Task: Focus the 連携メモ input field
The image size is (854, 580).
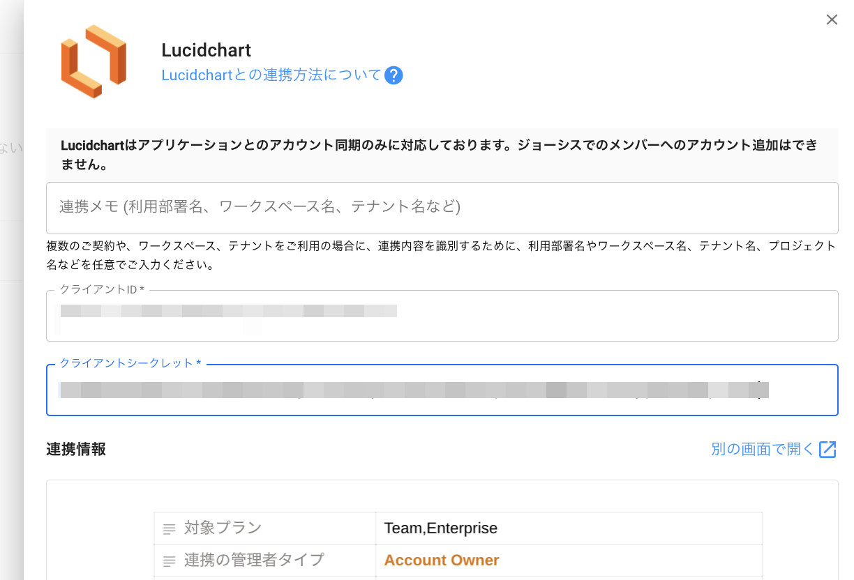Action: click(x=442, y=207)
